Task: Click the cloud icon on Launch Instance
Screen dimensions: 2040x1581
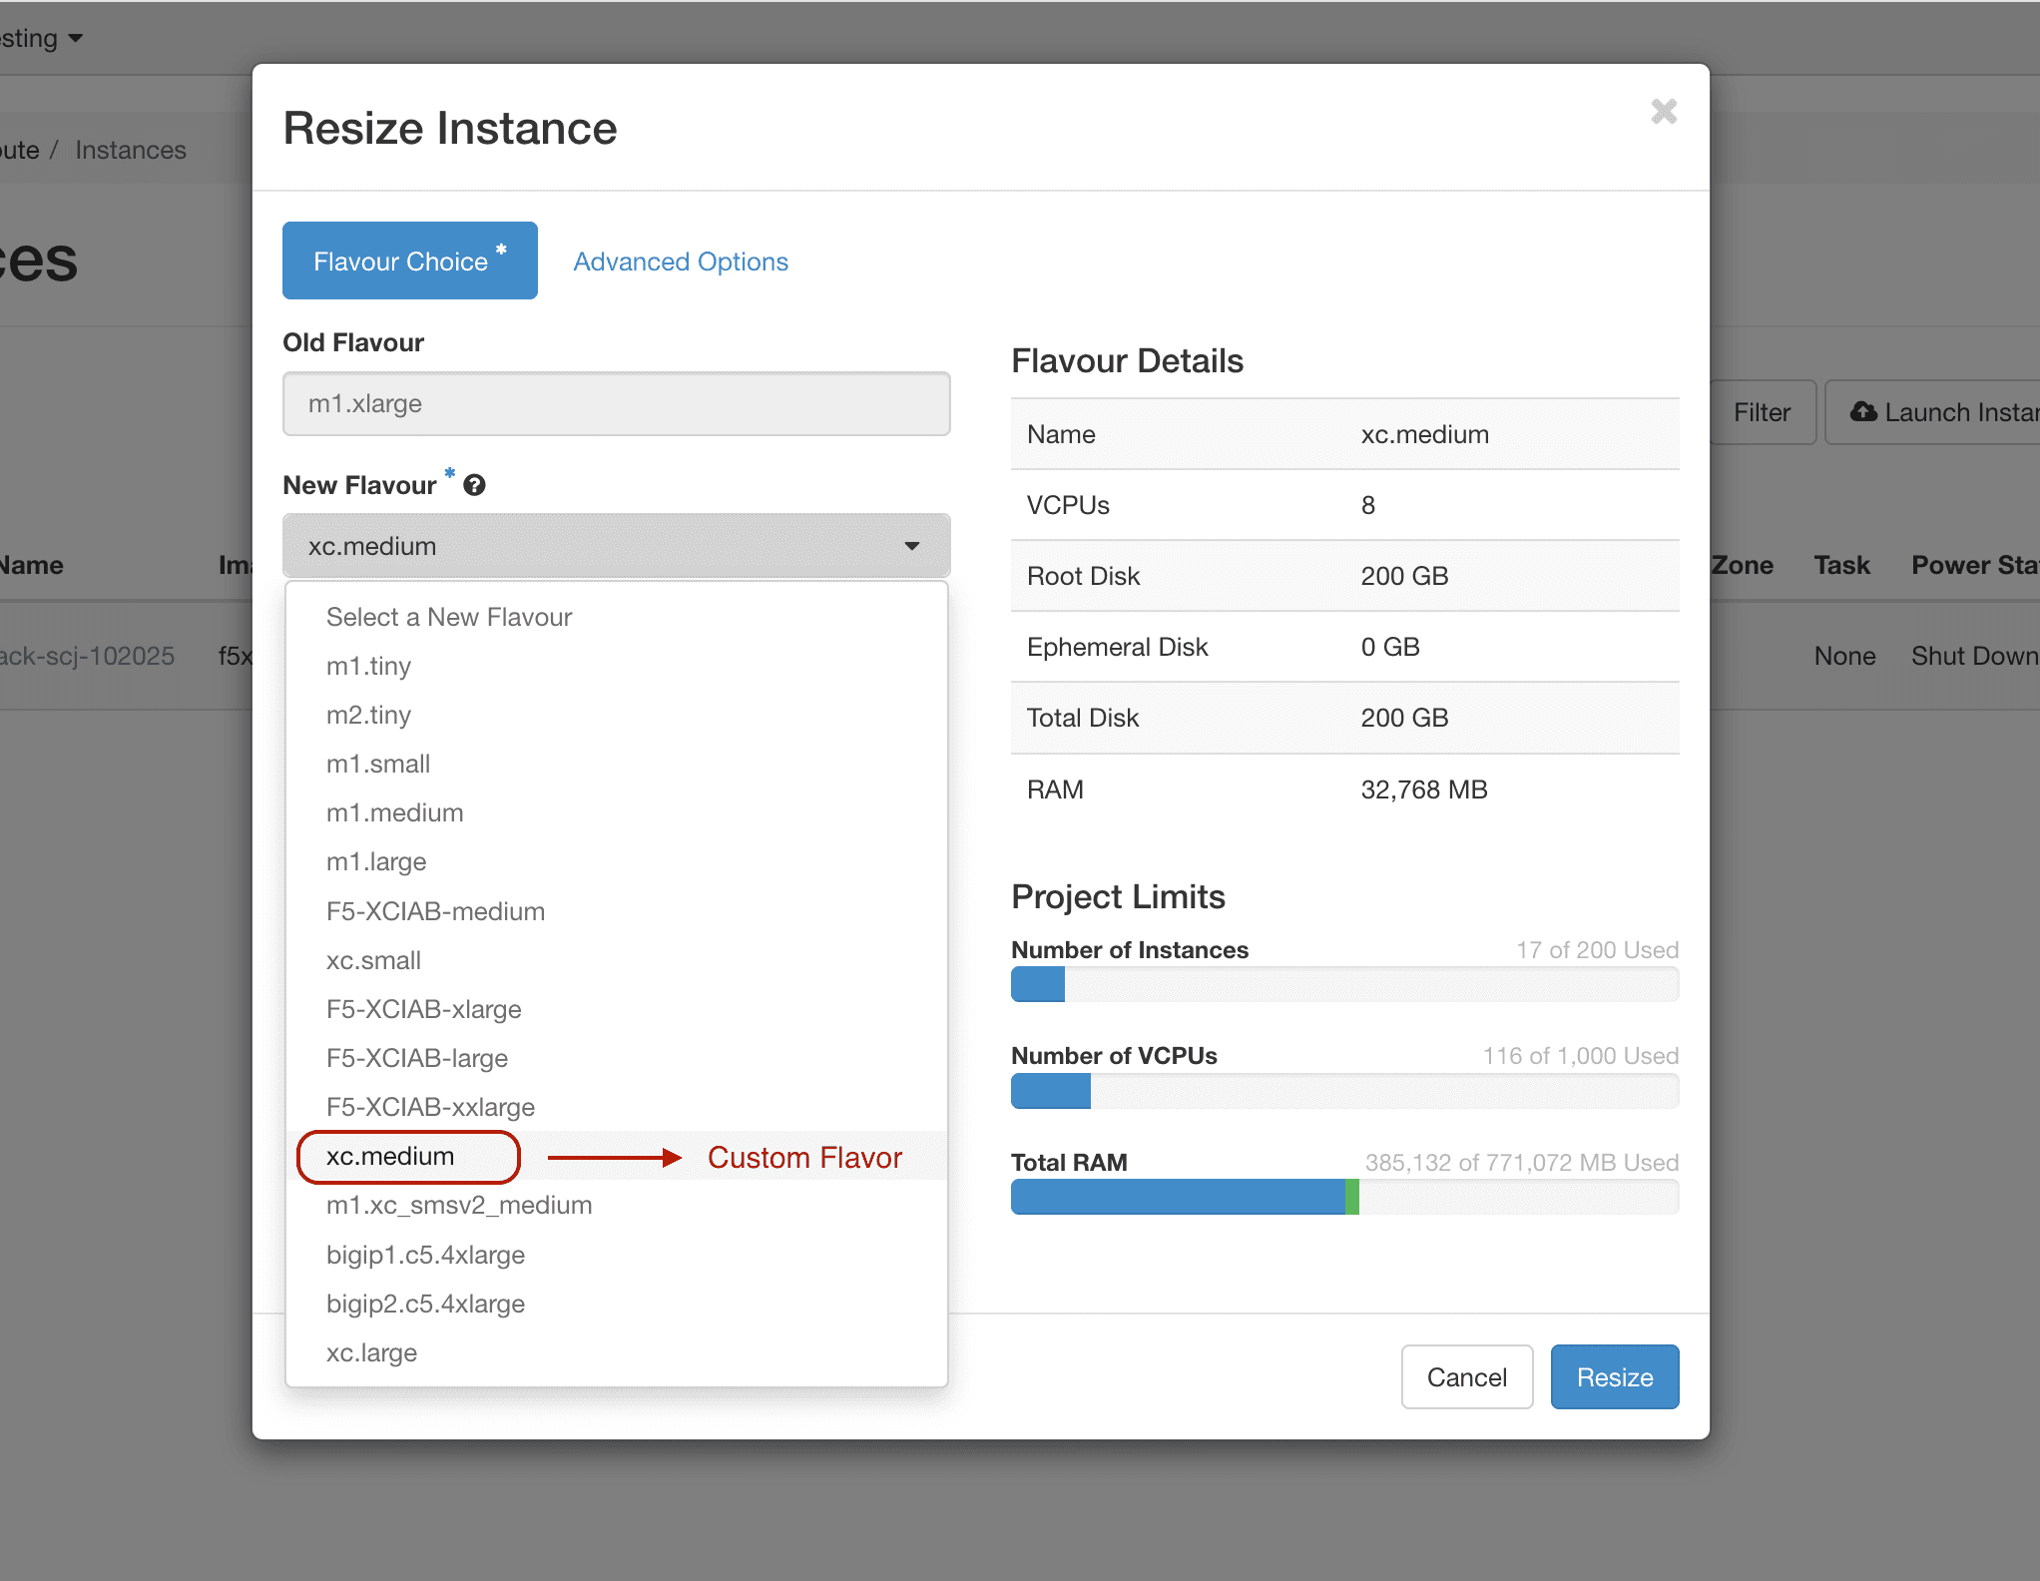Action: point(1865,411)
